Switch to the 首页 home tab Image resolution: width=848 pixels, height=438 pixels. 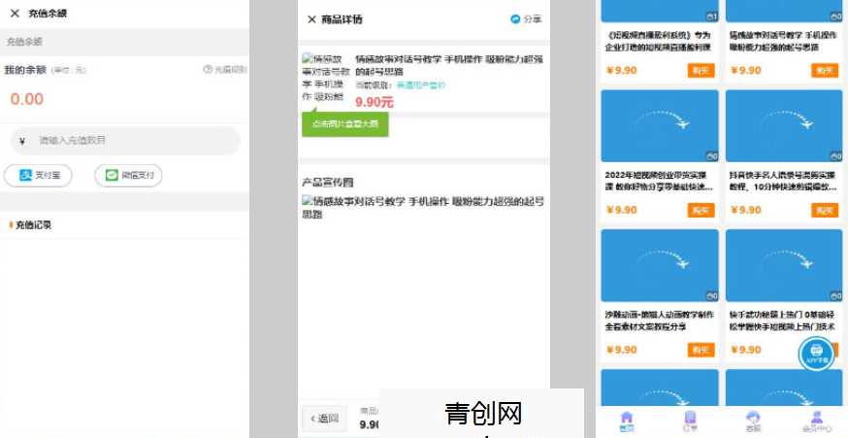[626, 421]
